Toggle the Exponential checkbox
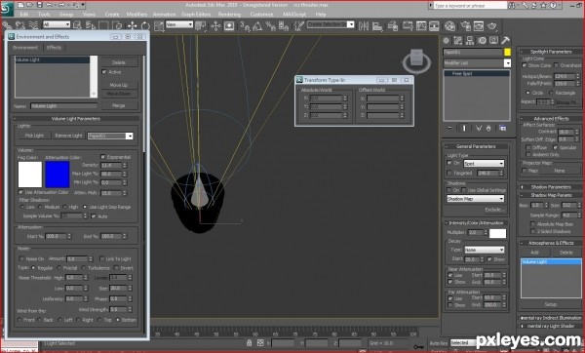Screen dimensions: 585x353 [103, 157]
